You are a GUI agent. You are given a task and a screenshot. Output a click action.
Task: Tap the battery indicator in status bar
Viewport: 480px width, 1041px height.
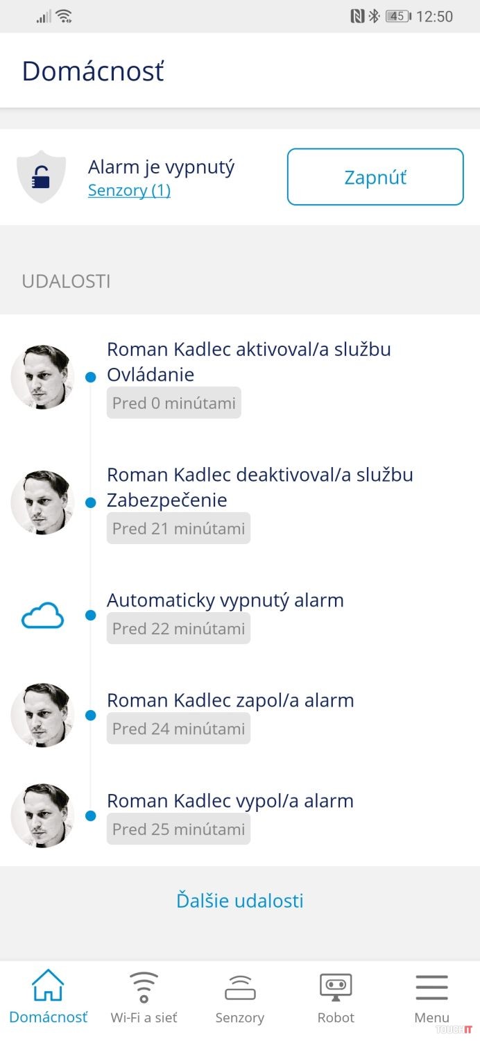(x=398, y=16)
